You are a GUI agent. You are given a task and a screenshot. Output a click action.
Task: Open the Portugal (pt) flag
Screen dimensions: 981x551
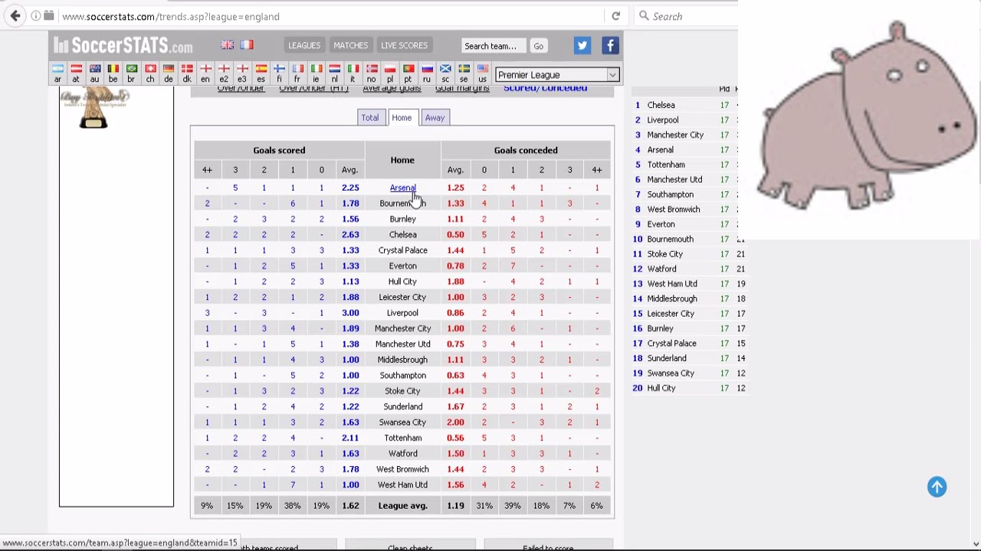pos(408,70)
